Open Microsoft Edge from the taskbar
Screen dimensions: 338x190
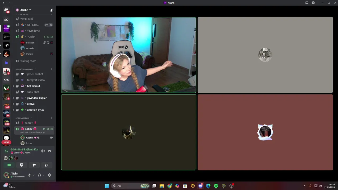208,186
